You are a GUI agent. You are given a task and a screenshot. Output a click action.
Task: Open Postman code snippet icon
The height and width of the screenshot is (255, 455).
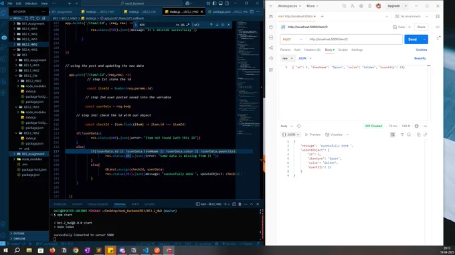tap(438, 27)
